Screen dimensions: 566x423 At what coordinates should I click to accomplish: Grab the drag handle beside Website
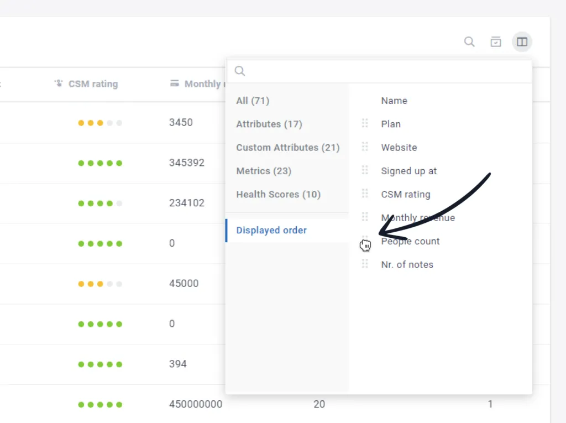point(365,147)
